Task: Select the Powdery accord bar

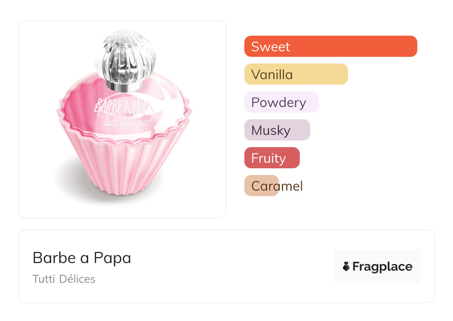Action: (x=282, y=102)
